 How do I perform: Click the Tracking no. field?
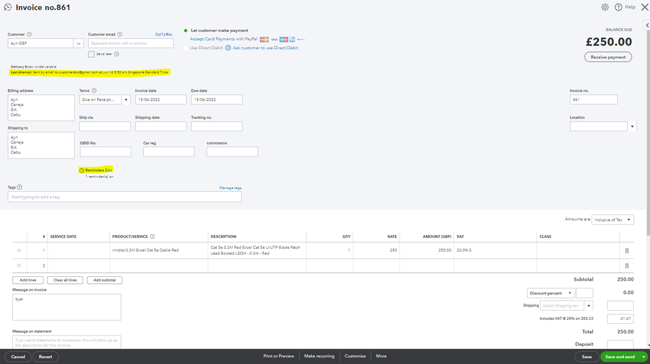click(217, 126)
